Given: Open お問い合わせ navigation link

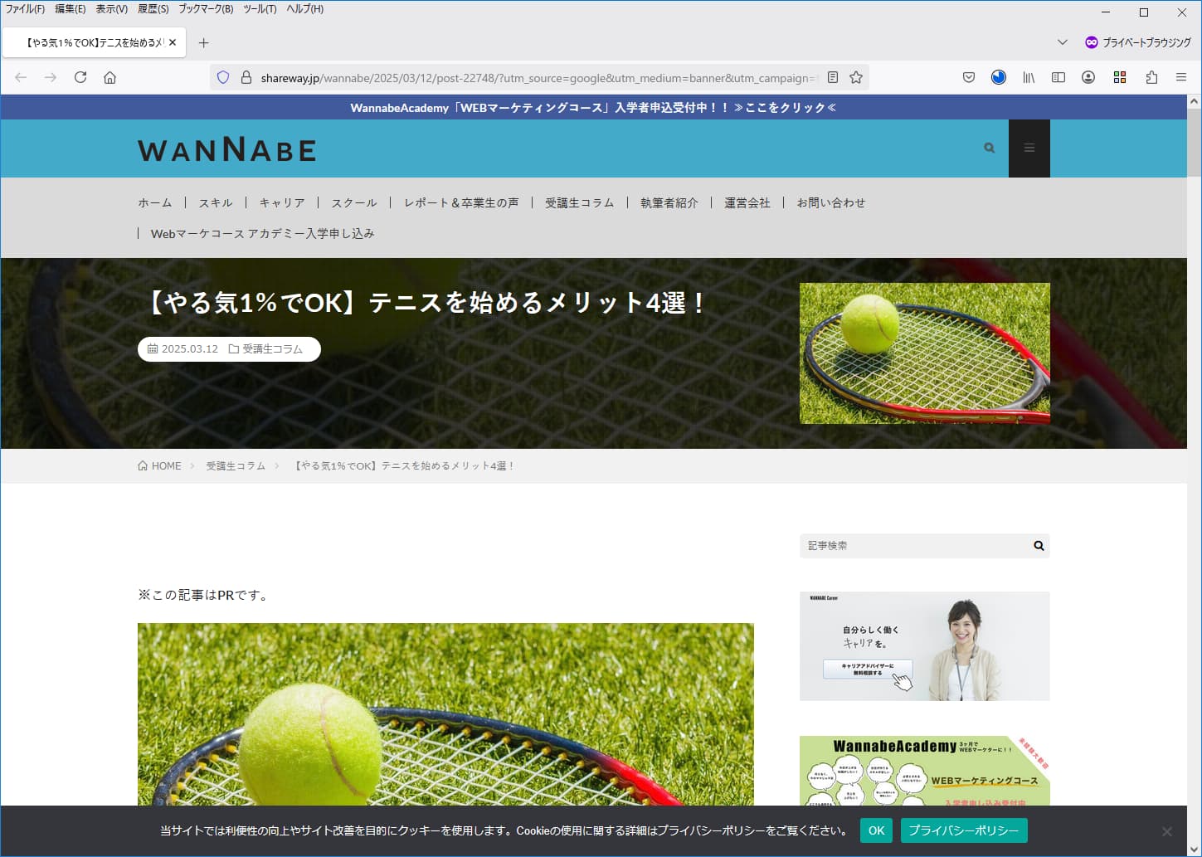Looking at the screenshot, I should point(831,202).
